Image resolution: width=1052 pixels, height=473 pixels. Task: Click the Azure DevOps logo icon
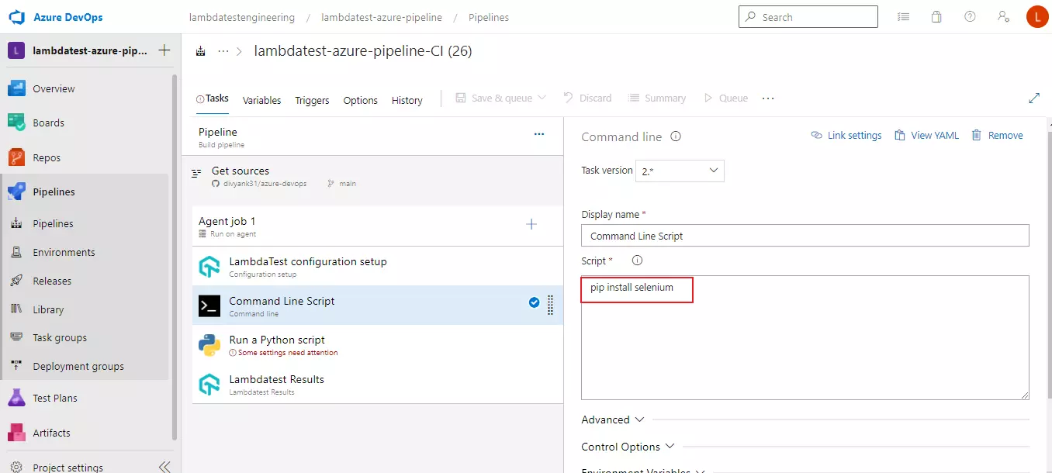pos(17,17)
